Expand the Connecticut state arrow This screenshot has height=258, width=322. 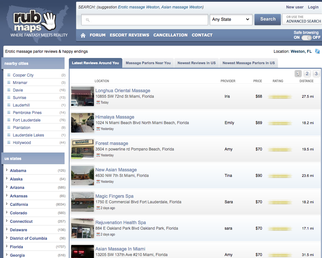(x=7, y=221)
